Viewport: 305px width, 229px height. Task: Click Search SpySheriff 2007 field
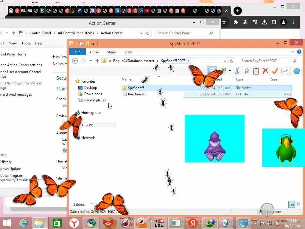pyautogui.click(x=269, y=61)
